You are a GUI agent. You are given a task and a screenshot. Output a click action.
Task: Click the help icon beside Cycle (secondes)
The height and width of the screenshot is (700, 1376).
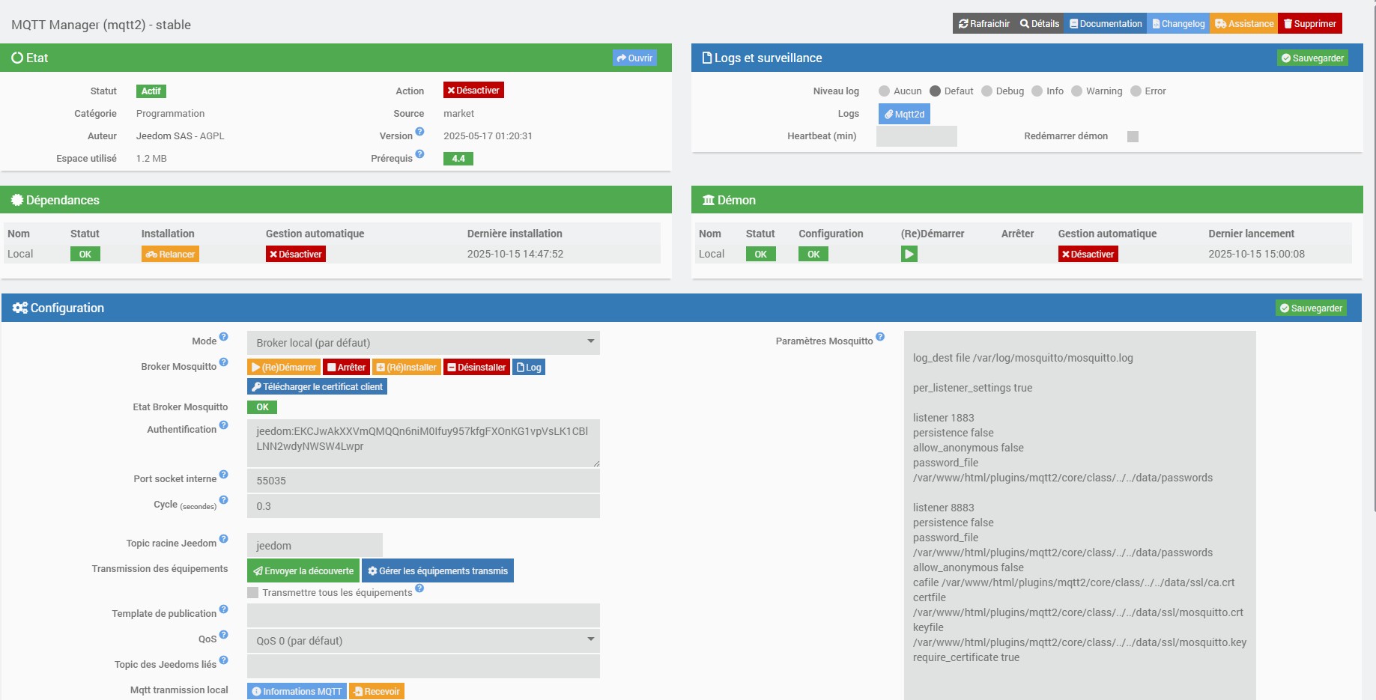(x=223, y=500)
